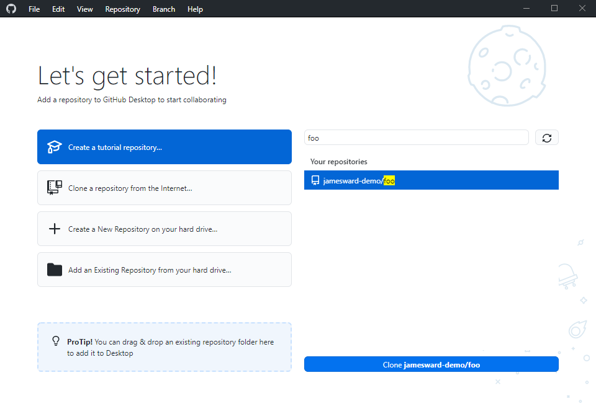Choose Create a tutorial repository

[165, 147]
